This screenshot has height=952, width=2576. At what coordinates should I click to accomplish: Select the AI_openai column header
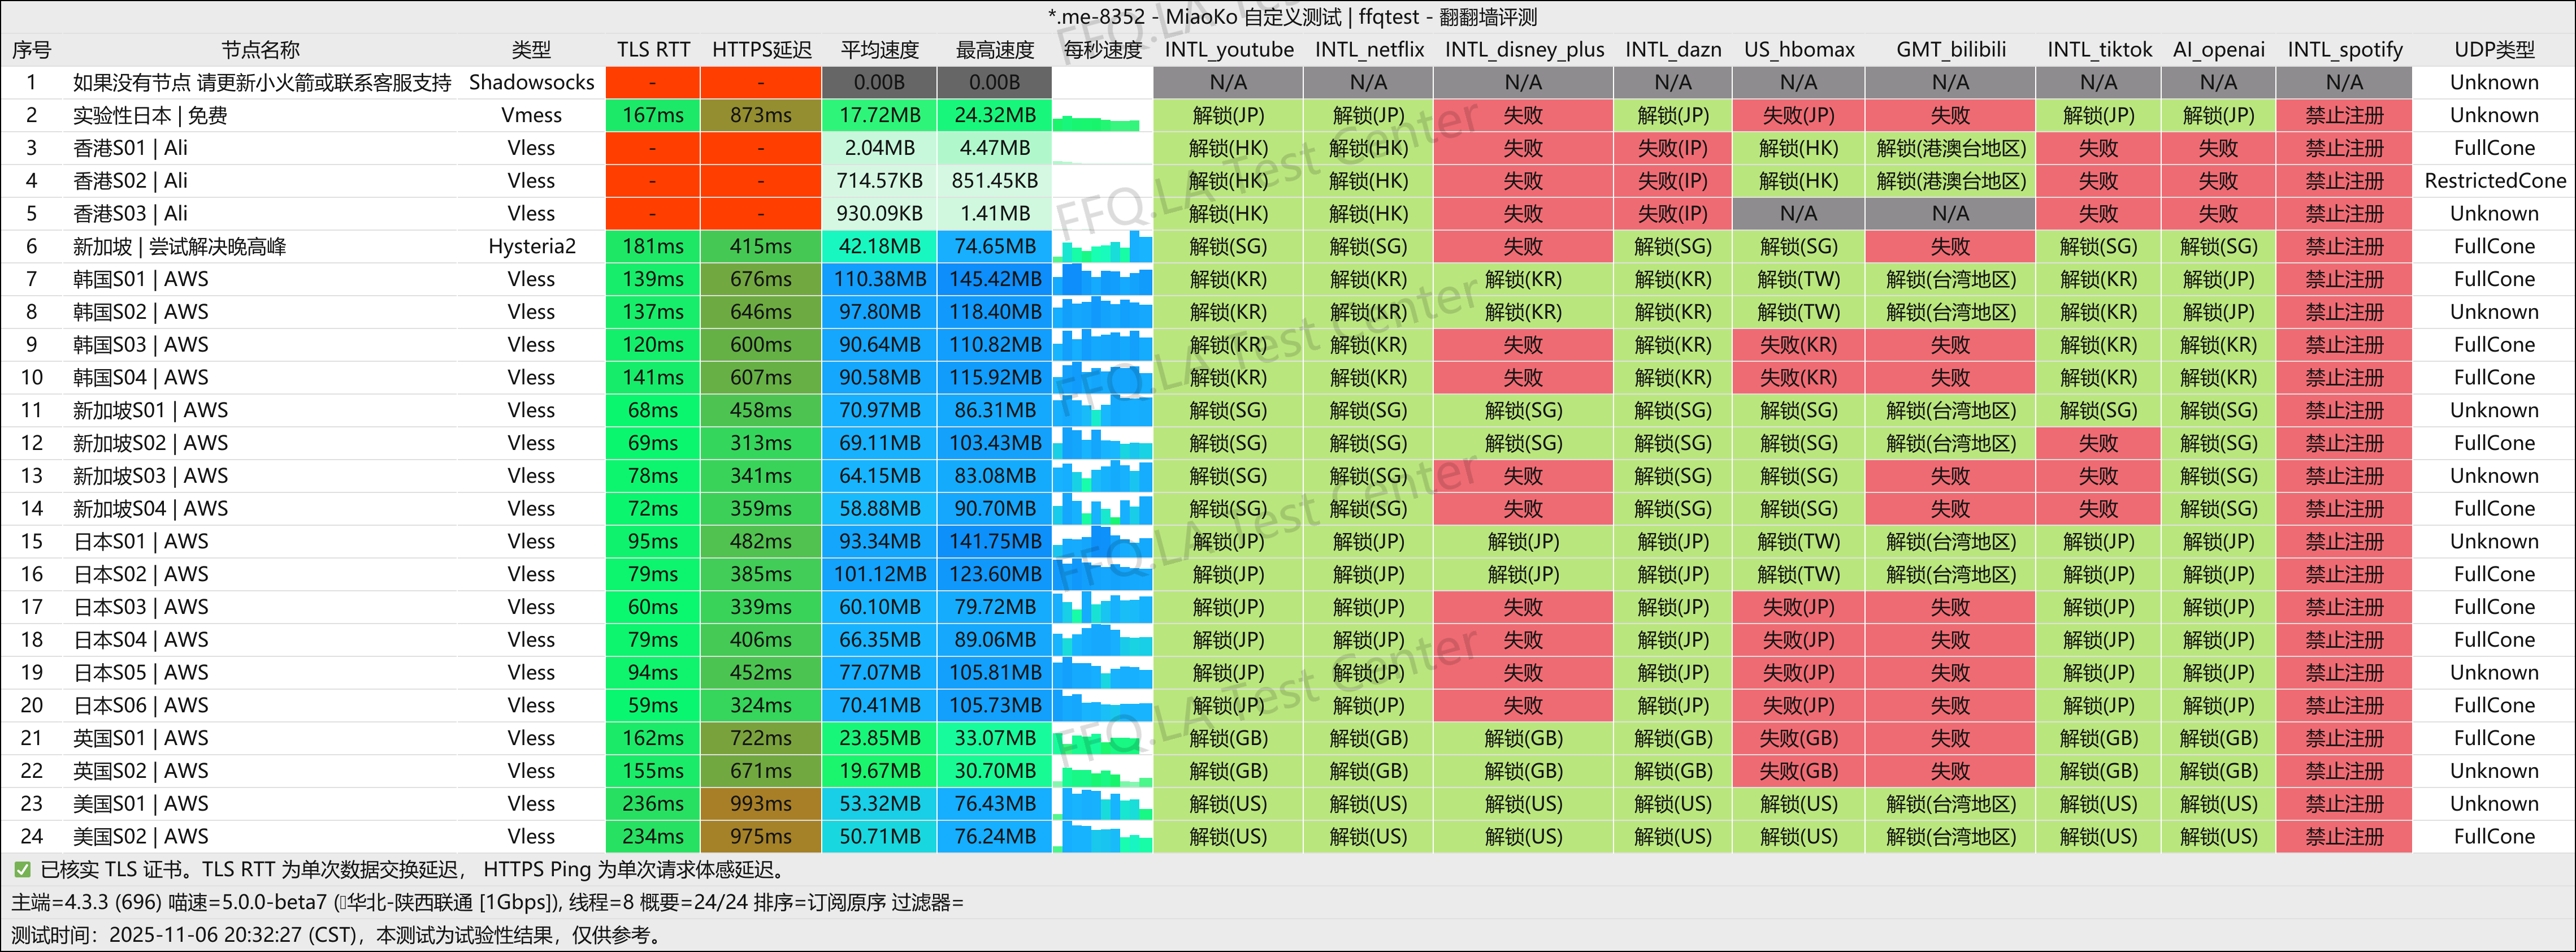pos(2218,50)
